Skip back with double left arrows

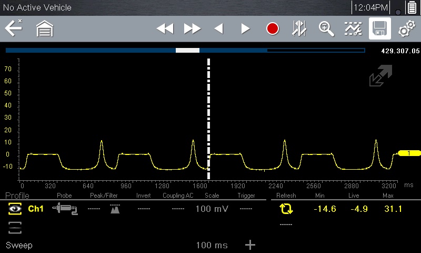[165, 28]
